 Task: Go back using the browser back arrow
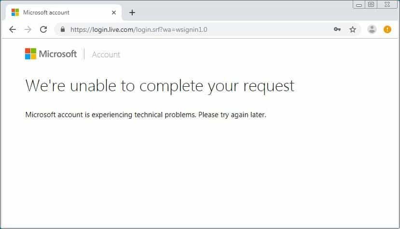pyautogui.click(x=13, y=29)
